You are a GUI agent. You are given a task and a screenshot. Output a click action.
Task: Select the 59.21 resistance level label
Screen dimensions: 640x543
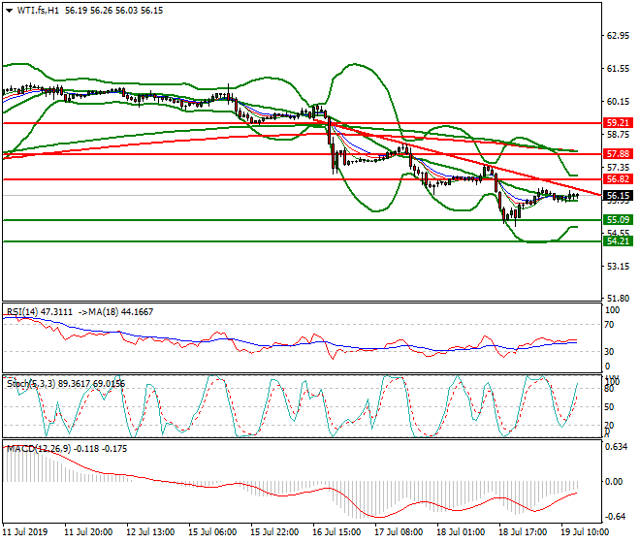(x=618, y=123)
